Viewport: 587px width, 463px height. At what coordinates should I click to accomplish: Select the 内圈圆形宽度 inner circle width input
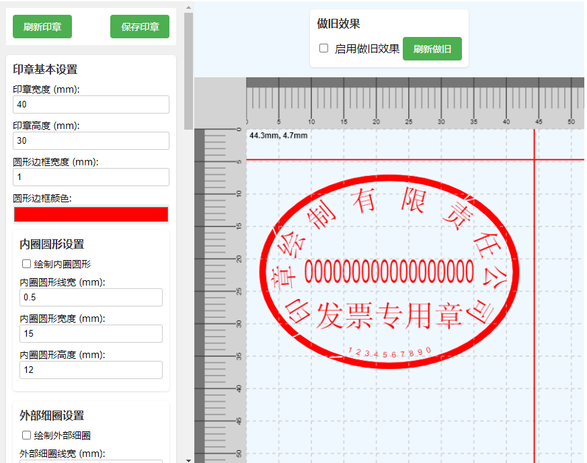pyautogui.click(x=91, y=333)
